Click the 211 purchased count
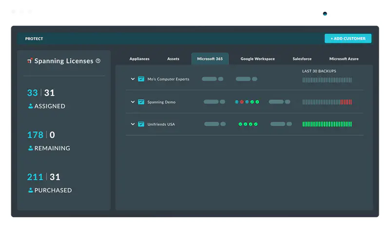390x226 pixels. pos(35,177)
